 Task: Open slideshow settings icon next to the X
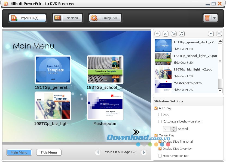[x=173, y=33]
